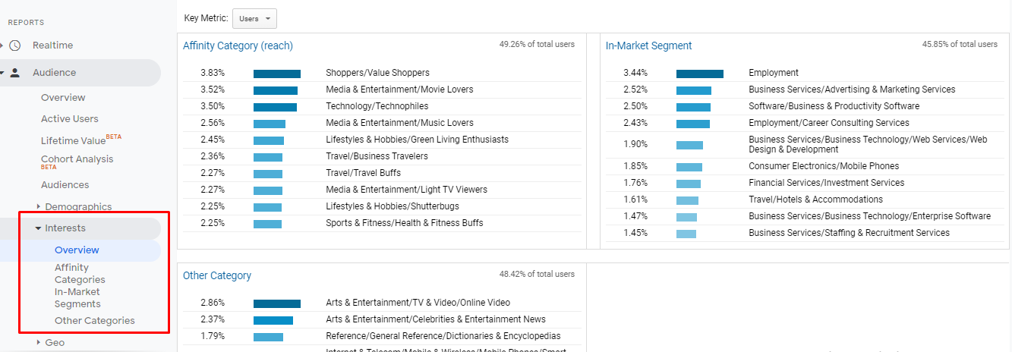Click the Affinity Category (reach) heading link

(x=238, y=46)
